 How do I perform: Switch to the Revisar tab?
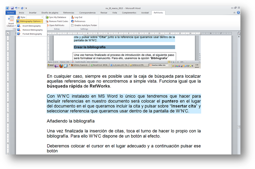click(104, 13)
